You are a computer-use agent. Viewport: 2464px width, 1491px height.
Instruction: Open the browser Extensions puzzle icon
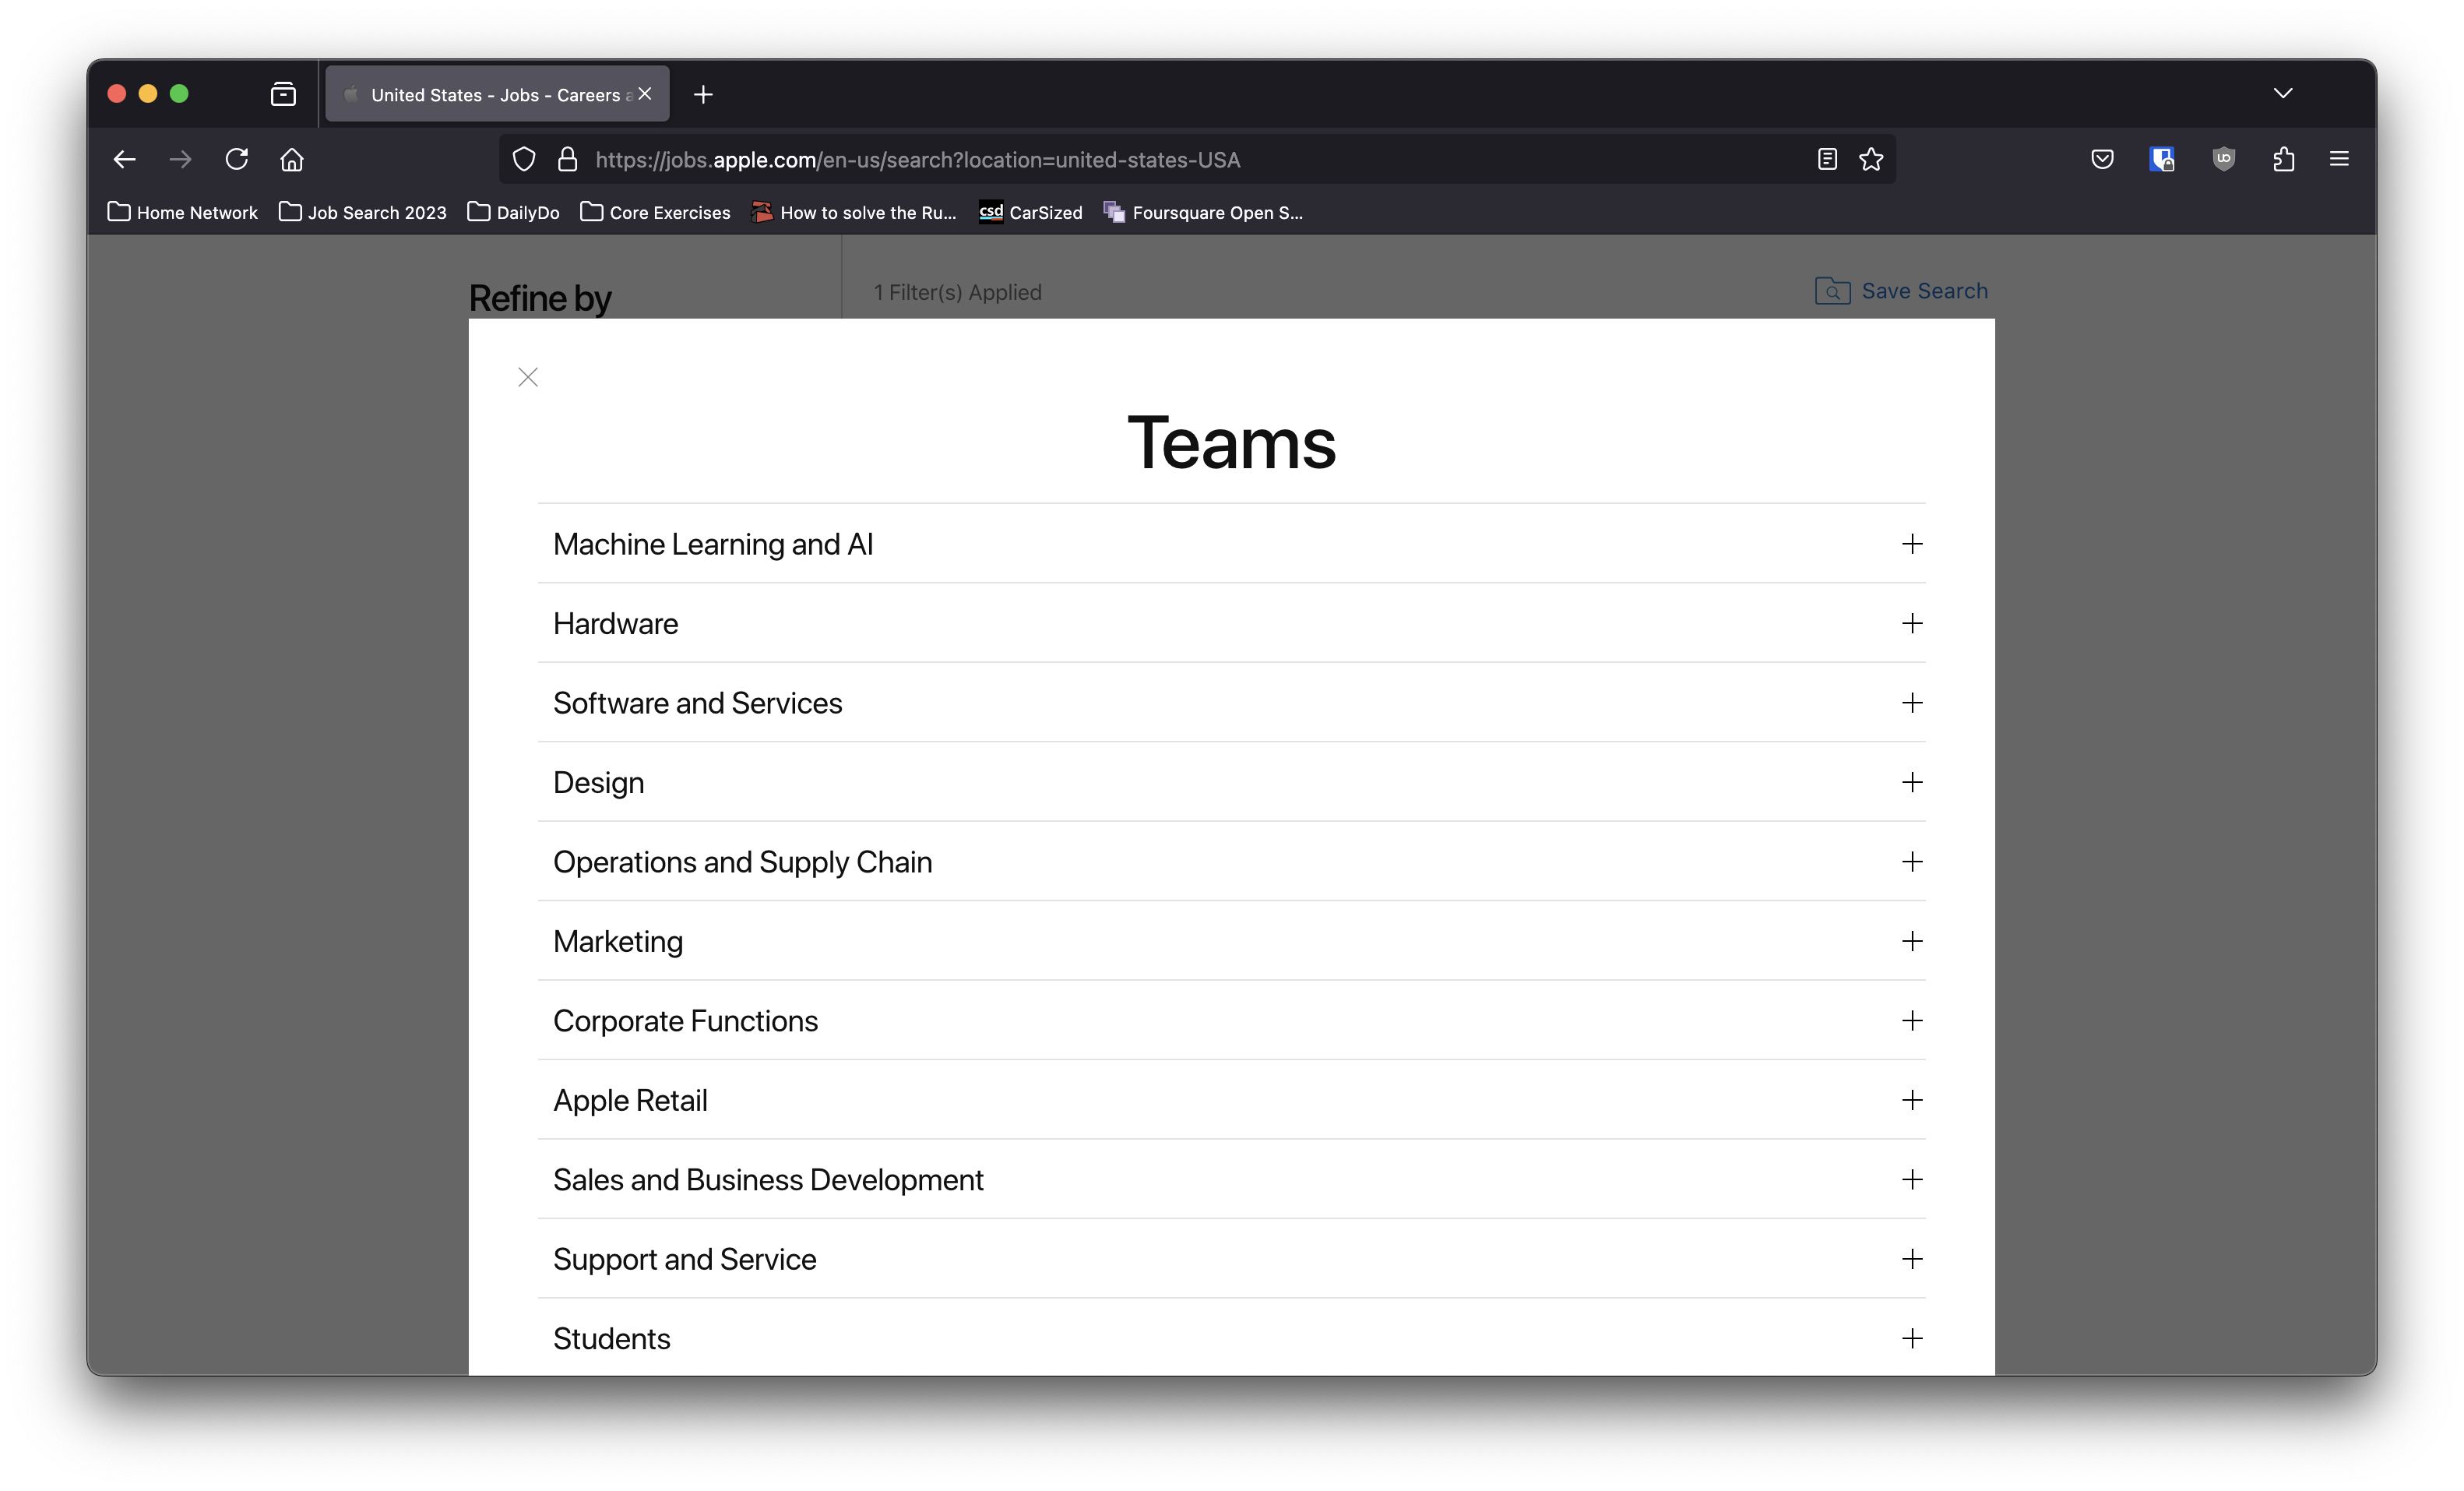[x=2283, y=159]
